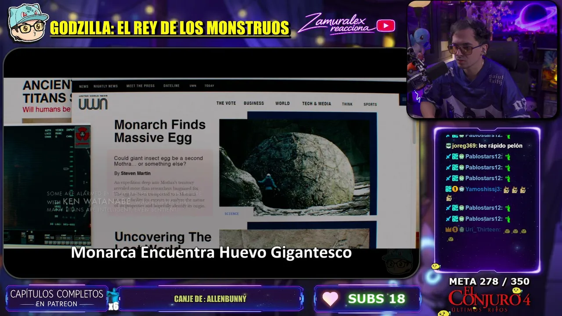This screenshot has width=562, height=316.
Task: Click Uri_Thirteen's chat message
Action: point(486,234)
